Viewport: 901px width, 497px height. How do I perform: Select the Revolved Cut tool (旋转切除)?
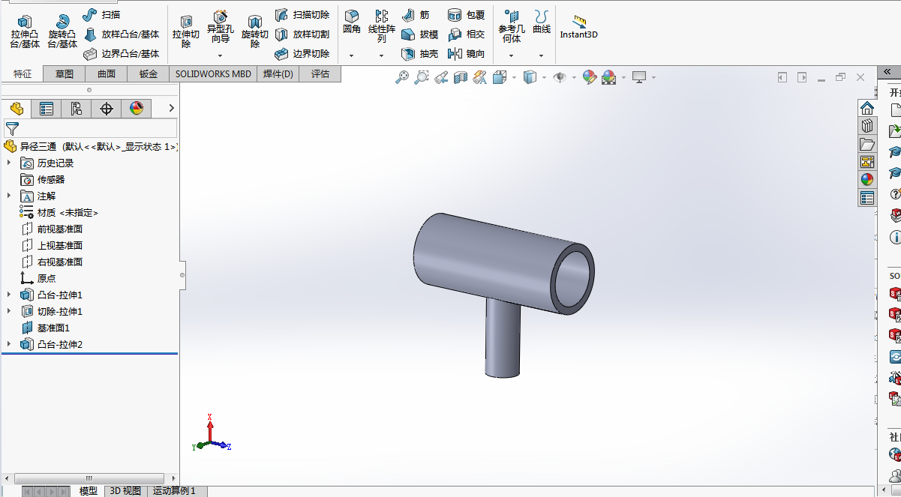pyautogui.click(x=255, y=31)
